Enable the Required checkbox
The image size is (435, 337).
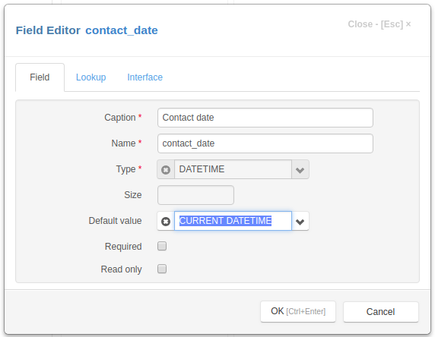coord(162,246)
